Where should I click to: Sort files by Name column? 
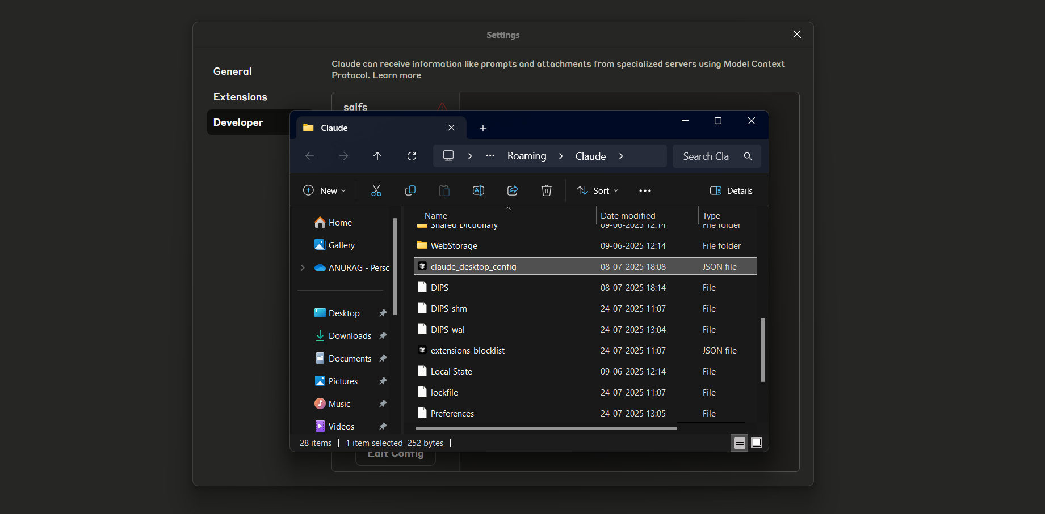click(x=505, y=215)
